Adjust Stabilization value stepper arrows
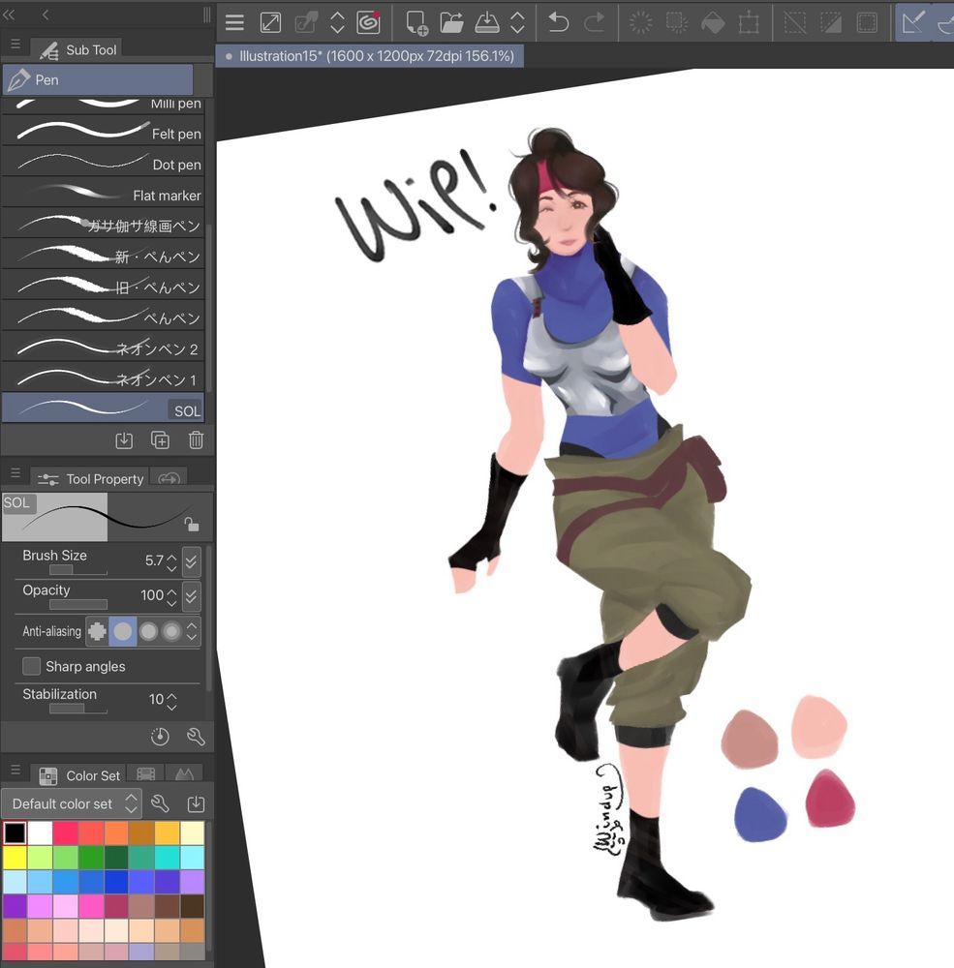The height and width of the screenshot is (968, 954). pyautogui.click(x=171, y=700)
